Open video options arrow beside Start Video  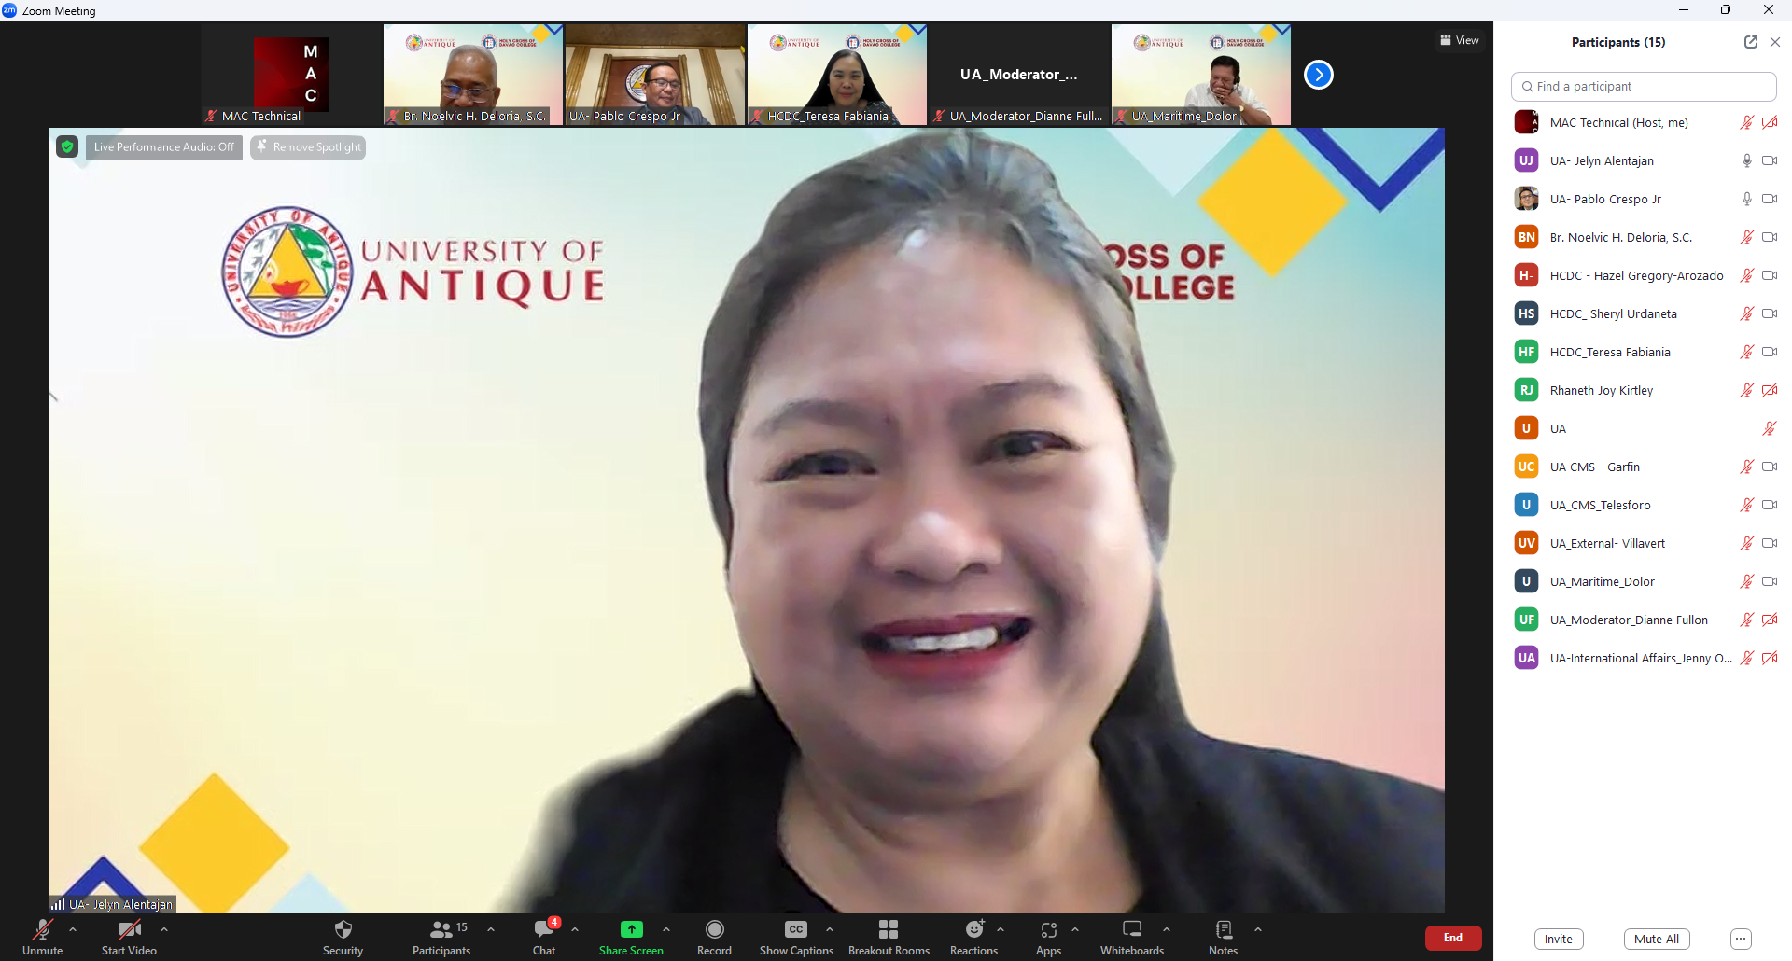pos(164,929)
